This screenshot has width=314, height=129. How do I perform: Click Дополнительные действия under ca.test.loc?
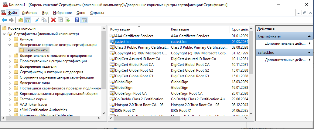pos(285,60)
